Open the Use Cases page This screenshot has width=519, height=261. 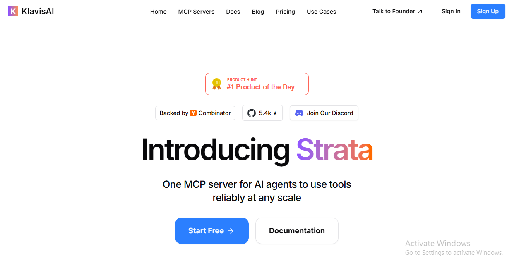tap(321, 12)
